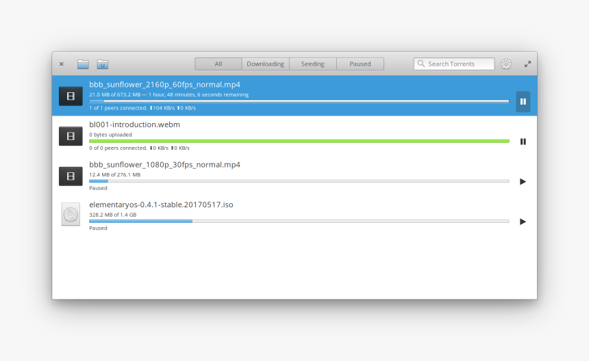Click the '12.4 MB of 276.1 MB' text
589x361 pixels.
(114, 175)
